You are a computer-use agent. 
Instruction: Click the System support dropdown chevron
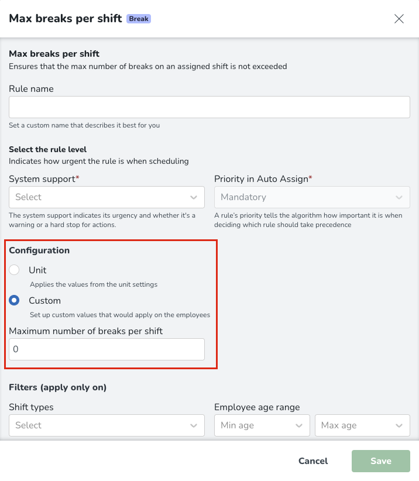tap(194, 197)
